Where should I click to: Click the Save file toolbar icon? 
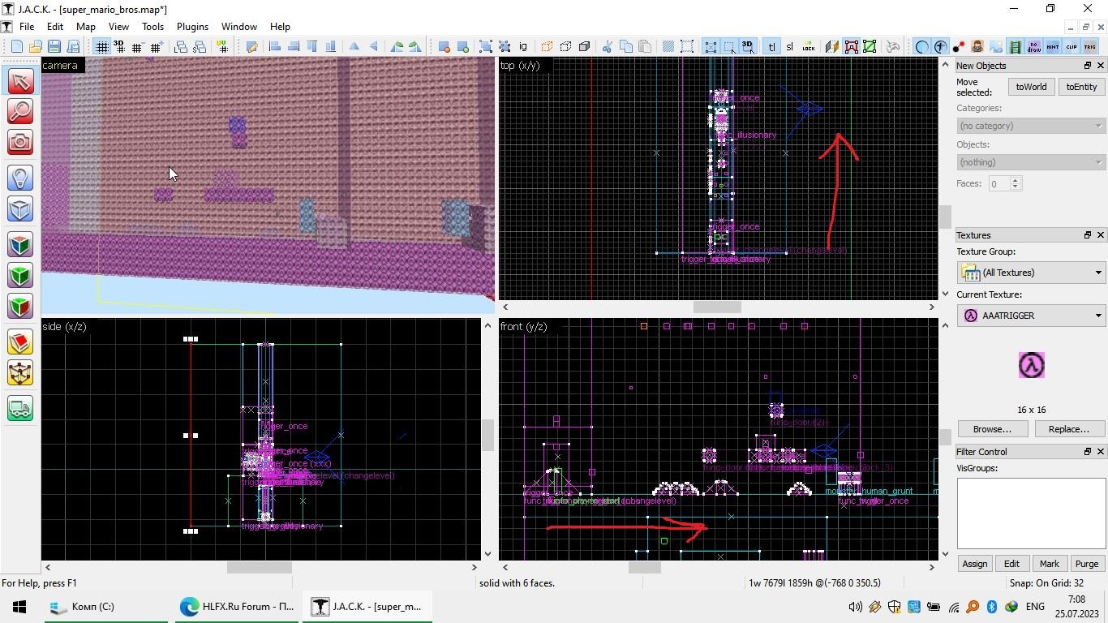(54, 47)
